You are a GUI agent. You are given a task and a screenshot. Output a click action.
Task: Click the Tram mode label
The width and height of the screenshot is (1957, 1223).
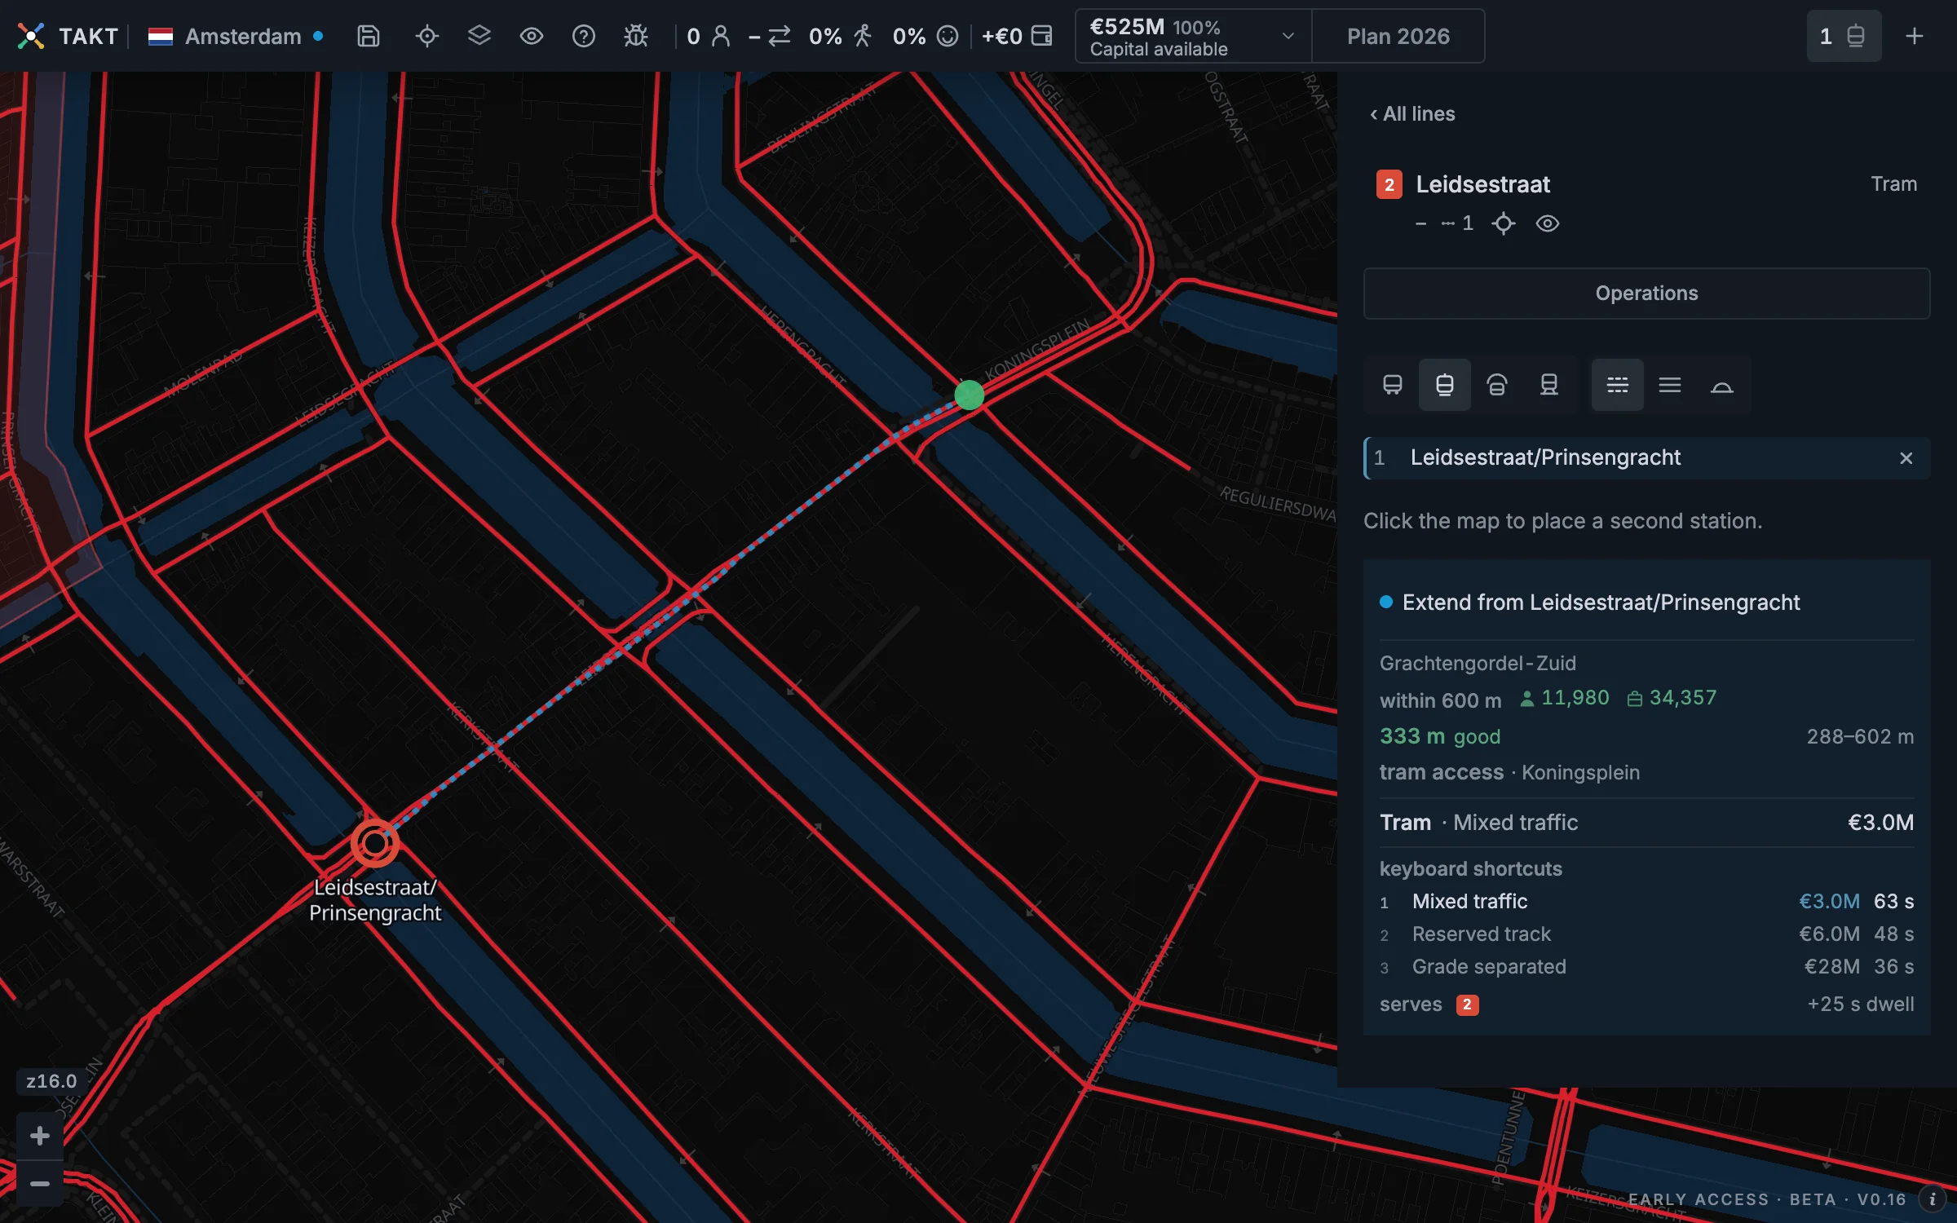1893,184
